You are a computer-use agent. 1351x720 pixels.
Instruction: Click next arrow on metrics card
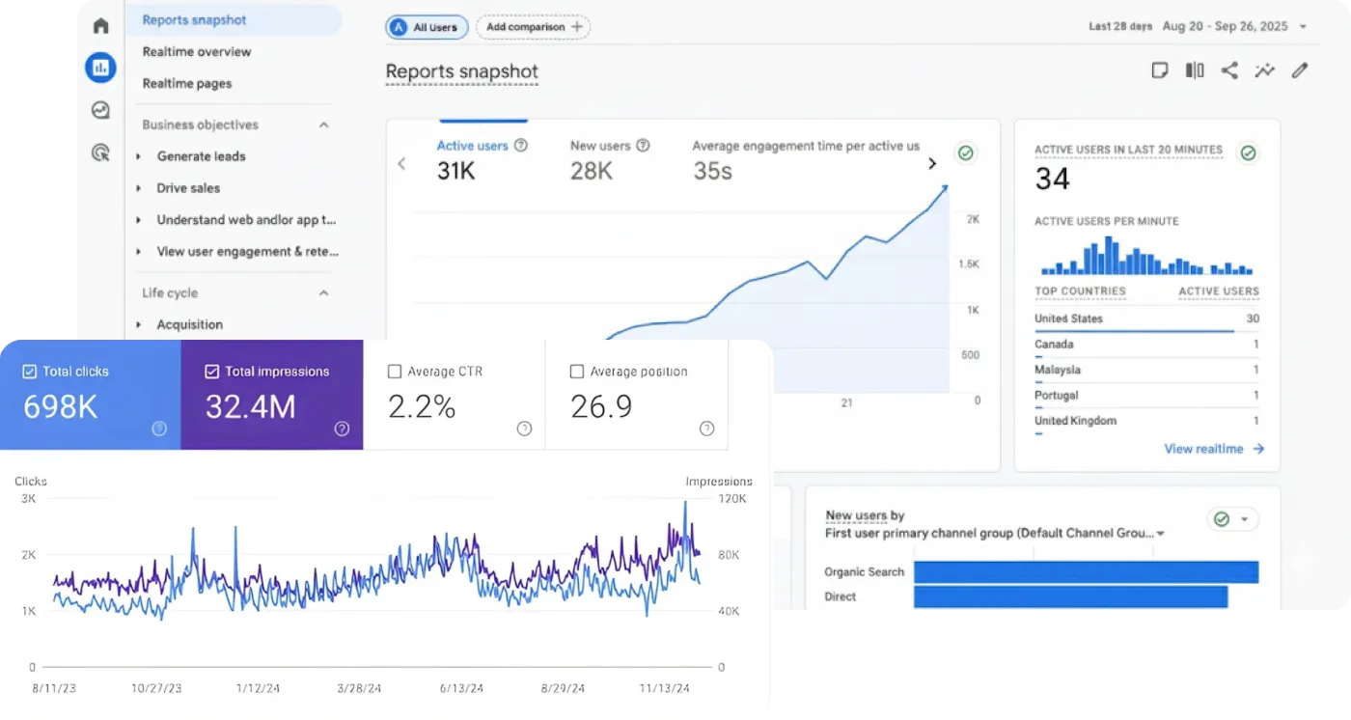click(x=932, y=163)
